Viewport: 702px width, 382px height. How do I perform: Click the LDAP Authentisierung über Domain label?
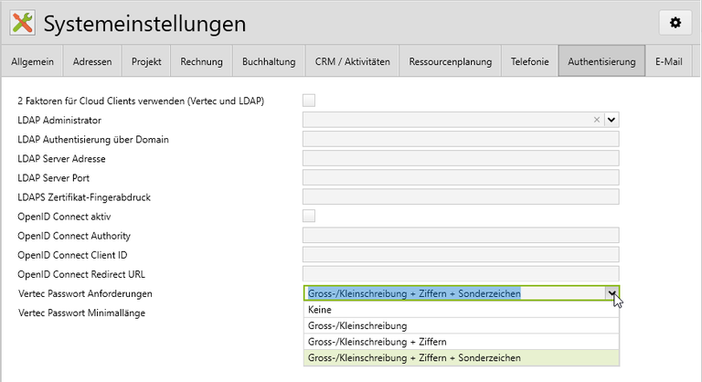click(x=93, y=139)
